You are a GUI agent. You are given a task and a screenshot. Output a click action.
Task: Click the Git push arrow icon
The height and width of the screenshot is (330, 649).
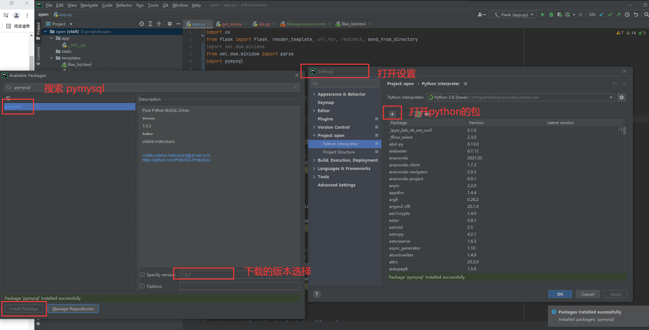click(x=618, y=15)
